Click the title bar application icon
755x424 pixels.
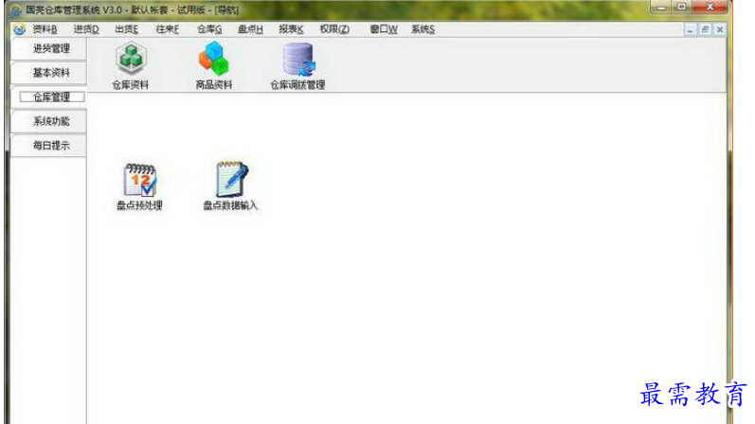click(x=15, y=9)
